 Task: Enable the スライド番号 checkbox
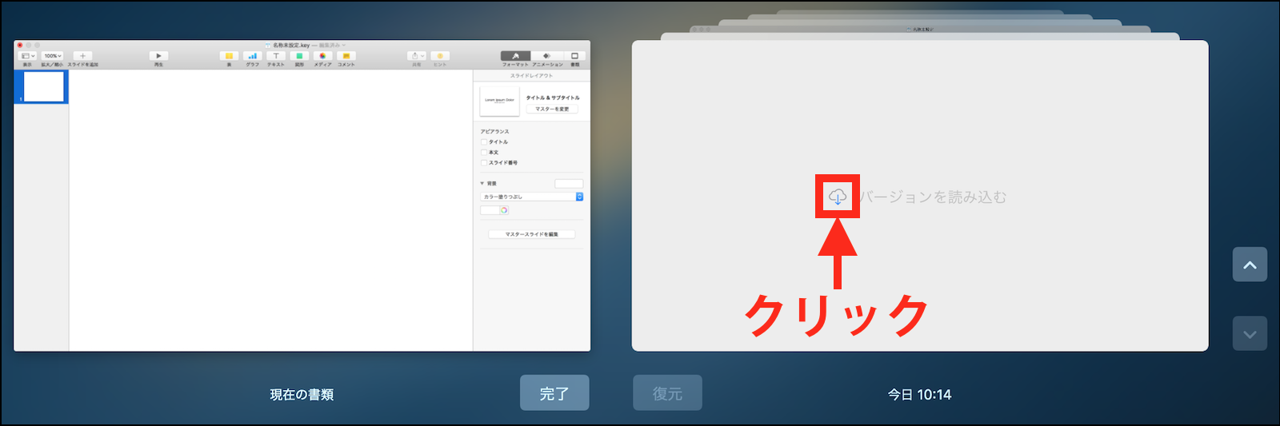(484, 163)
